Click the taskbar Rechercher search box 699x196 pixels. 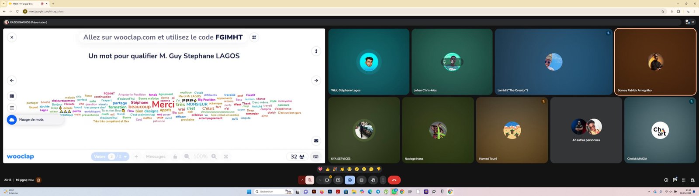click(x=273, y=192)
